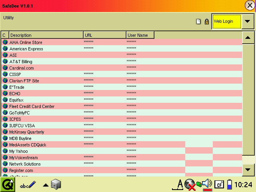Screen dimensions: 256x192
Task: Sort by User Name column header
Action: (140, 35)
